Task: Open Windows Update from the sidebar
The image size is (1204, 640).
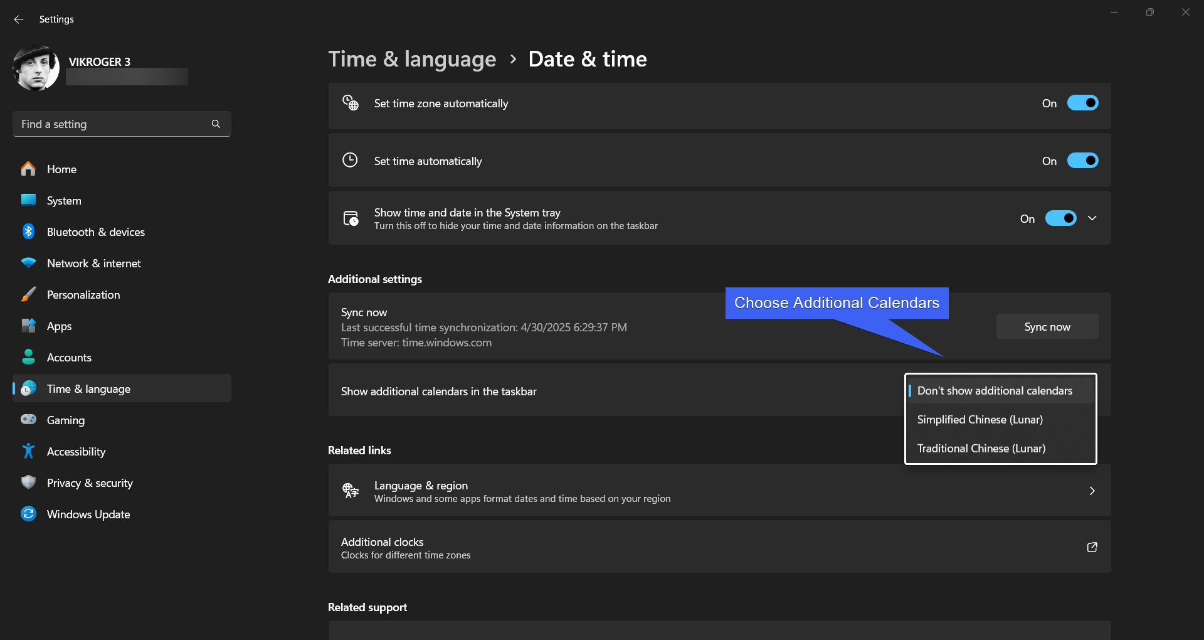Action: click(28, 514)
